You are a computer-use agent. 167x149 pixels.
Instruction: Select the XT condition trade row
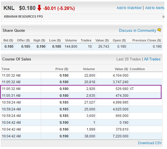pyautogui.click(x=82, y=89)
